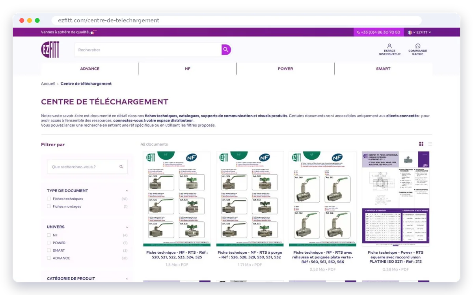Open EZFITT language dropdown
The height and width of the screenshot is (295, 473).
coord(424,32)
